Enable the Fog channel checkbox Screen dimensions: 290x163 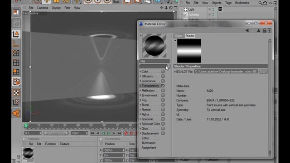coord(163,100)
